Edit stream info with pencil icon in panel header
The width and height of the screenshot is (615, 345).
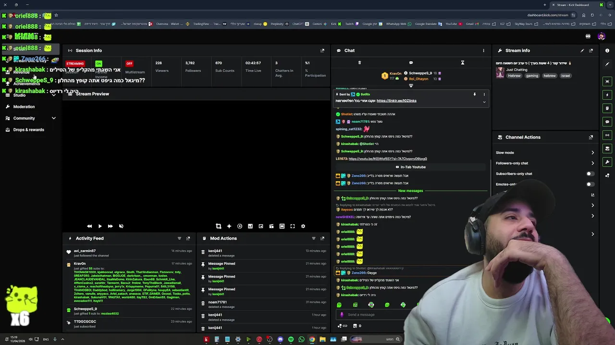point(582,50)
